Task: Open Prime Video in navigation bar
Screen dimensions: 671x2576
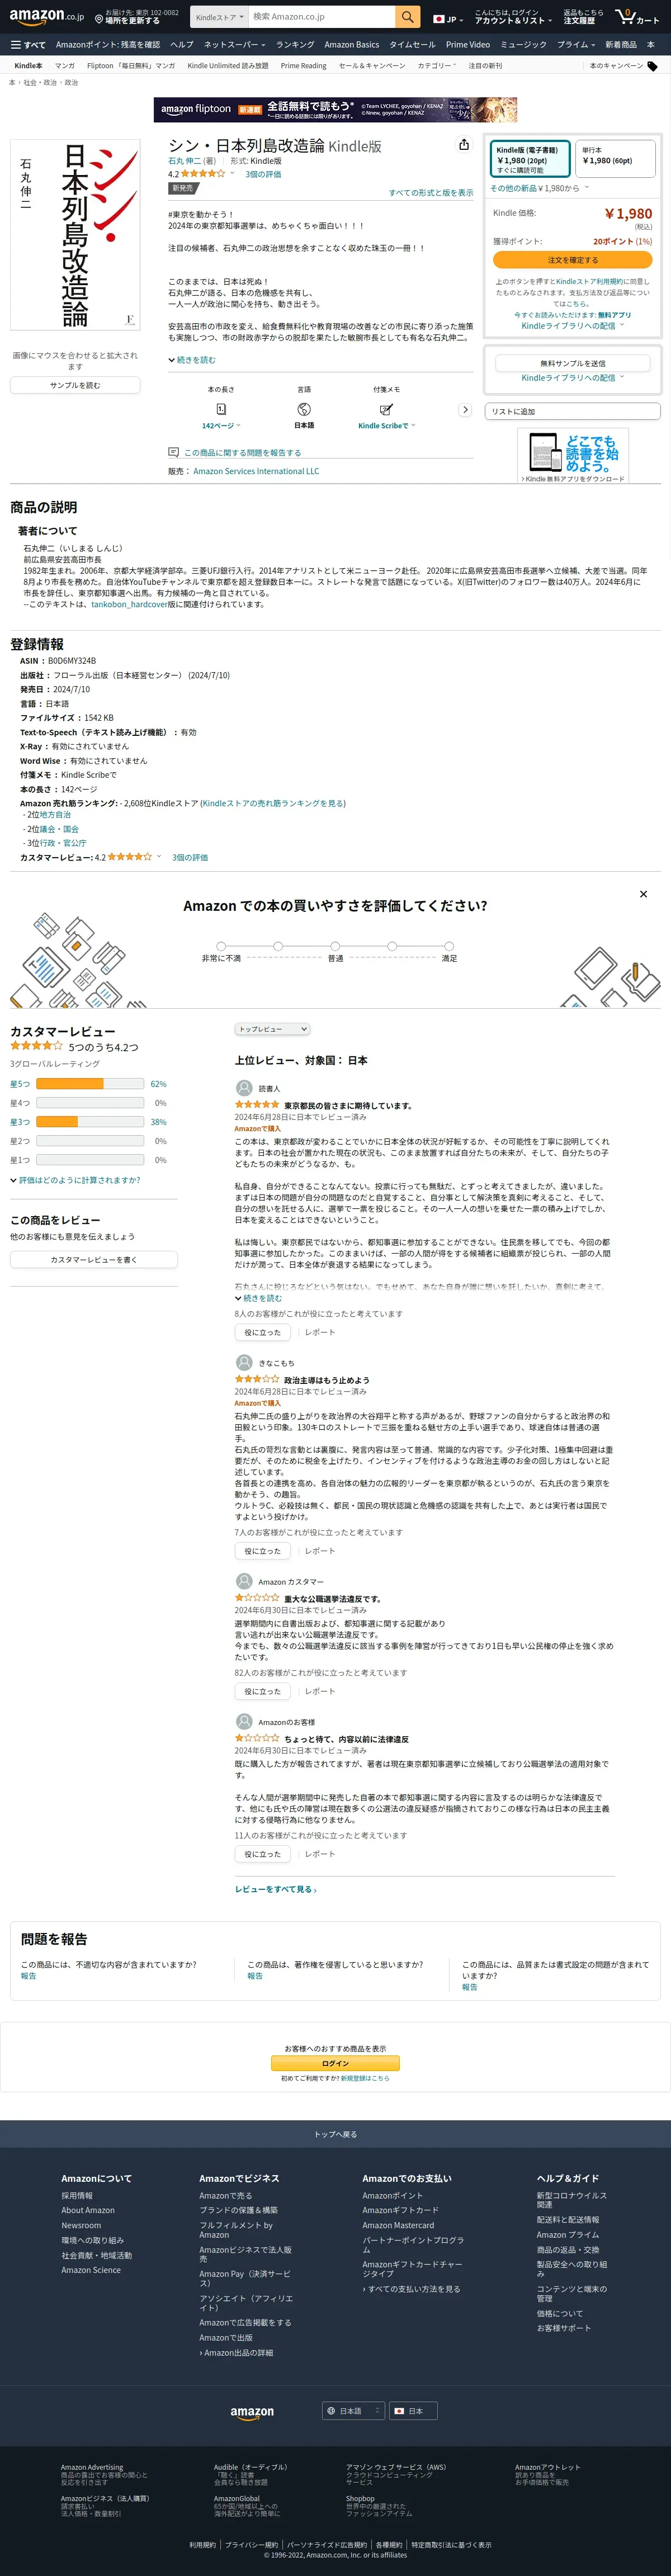Action: click(468, 45)
